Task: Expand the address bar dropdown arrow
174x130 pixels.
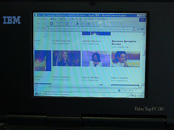Action: point(133,29)
